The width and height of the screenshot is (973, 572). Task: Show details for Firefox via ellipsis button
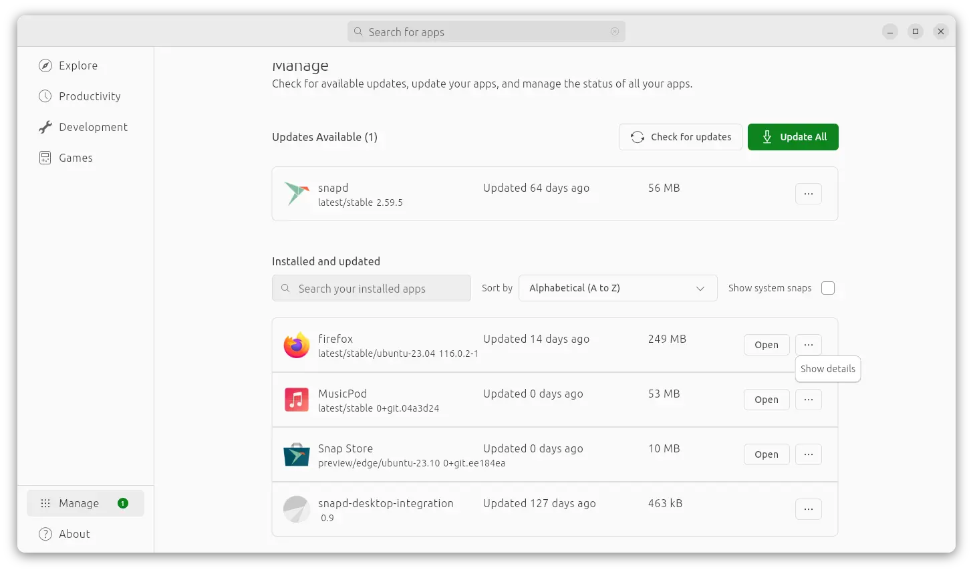(808, 345)
